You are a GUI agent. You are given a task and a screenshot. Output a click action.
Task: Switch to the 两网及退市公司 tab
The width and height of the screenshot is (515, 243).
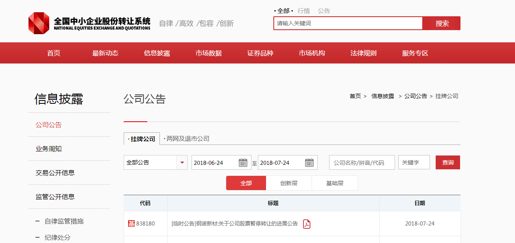(x=188, y=139)
